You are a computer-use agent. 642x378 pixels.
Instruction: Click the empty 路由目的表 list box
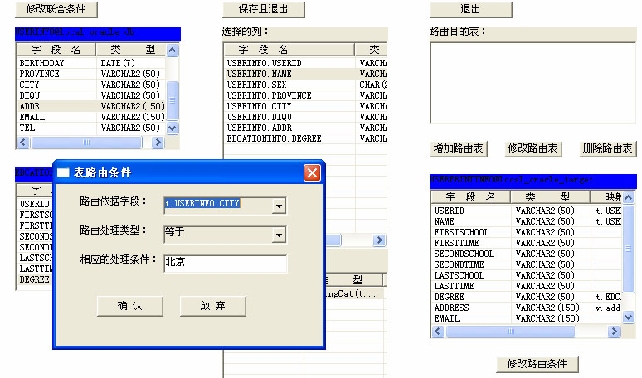point(531,82)
